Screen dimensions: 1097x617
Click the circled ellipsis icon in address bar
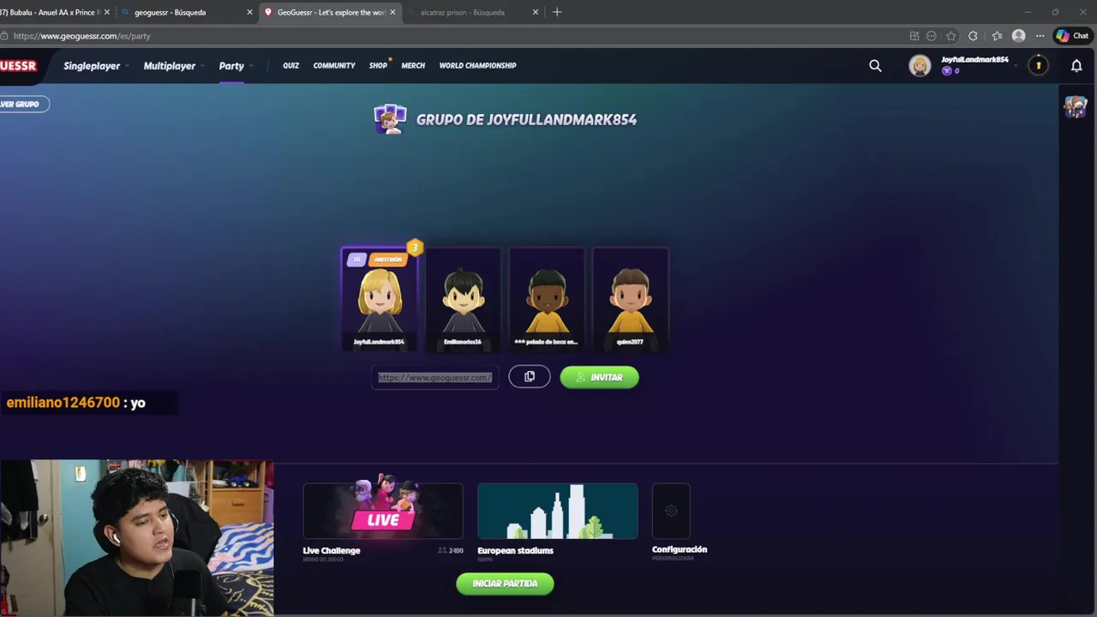pyautogui.click(x=932, y=36)
